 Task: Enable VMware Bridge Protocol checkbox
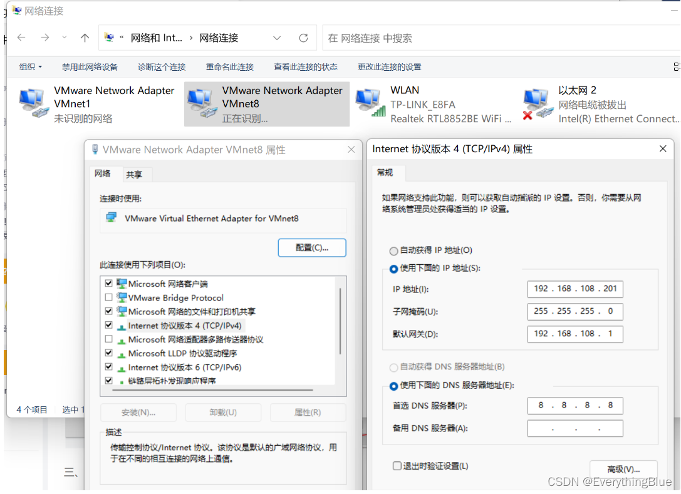(109, 297)
